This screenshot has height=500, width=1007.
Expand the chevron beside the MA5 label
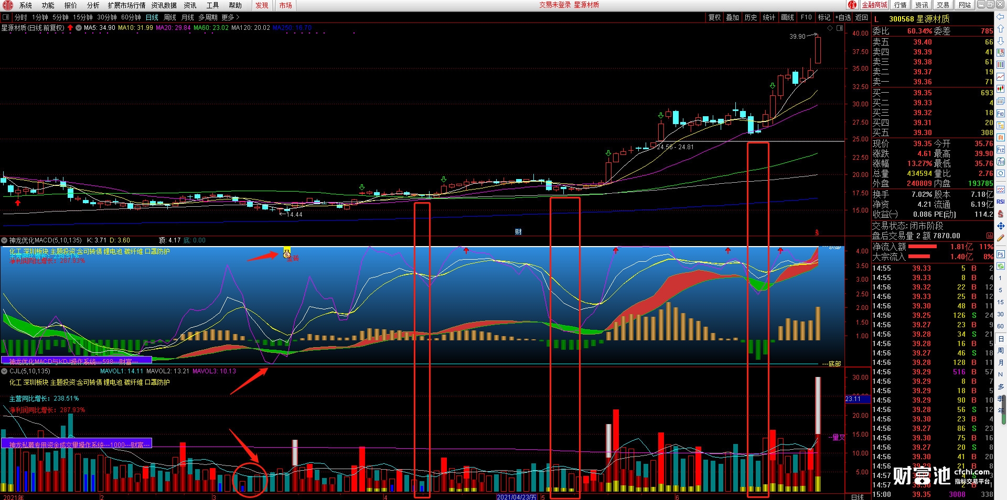coord(79,28)
